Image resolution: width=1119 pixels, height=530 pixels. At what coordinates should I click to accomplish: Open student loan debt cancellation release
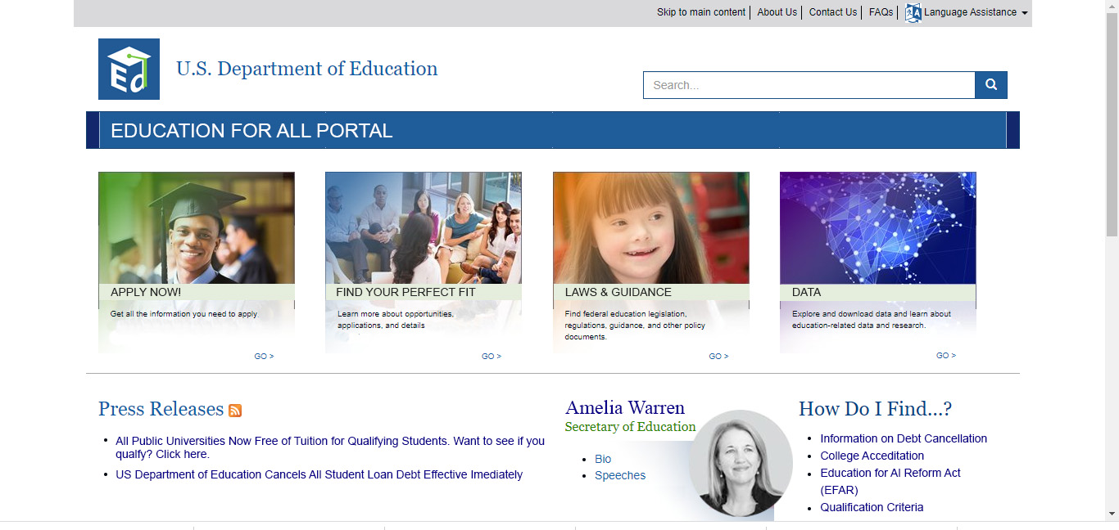point(319,474)
